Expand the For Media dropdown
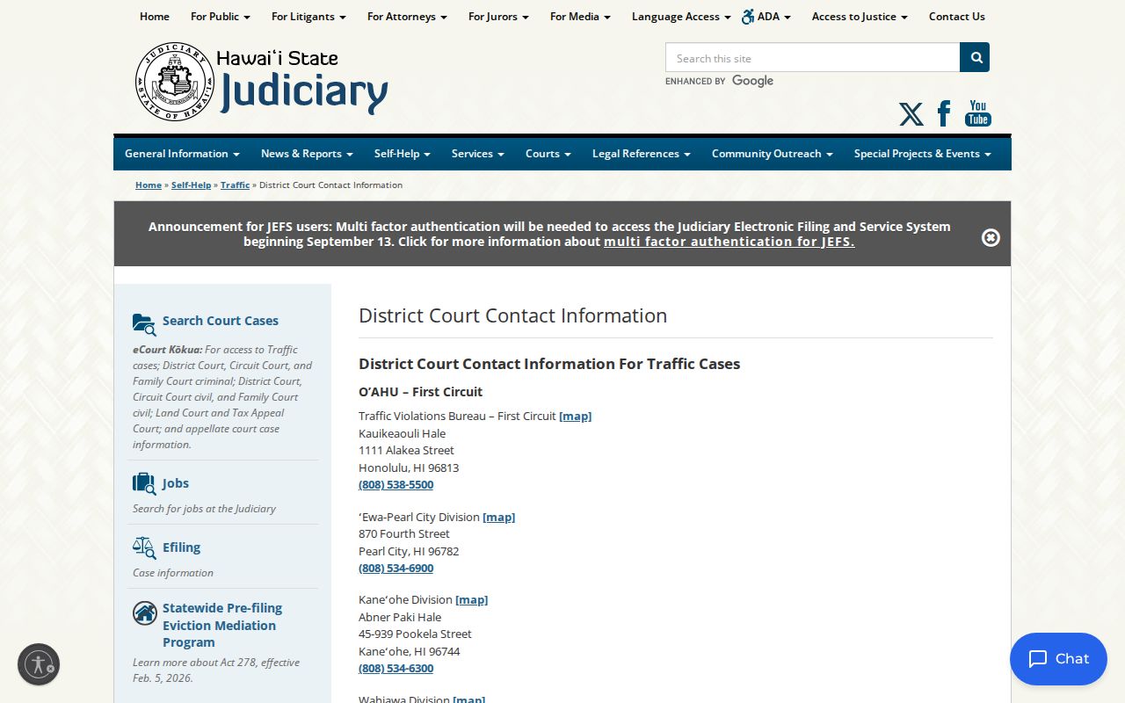The height and width of the screenshot is (703, 1125). pyautogui.click(x=580, y=17)
